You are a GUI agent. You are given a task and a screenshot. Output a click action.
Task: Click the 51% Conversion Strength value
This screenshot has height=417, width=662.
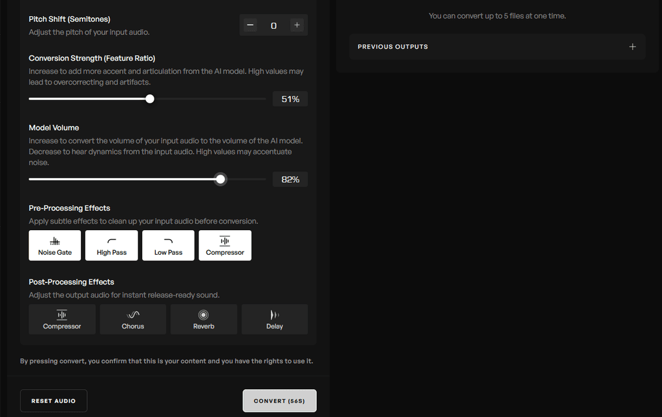290,98
